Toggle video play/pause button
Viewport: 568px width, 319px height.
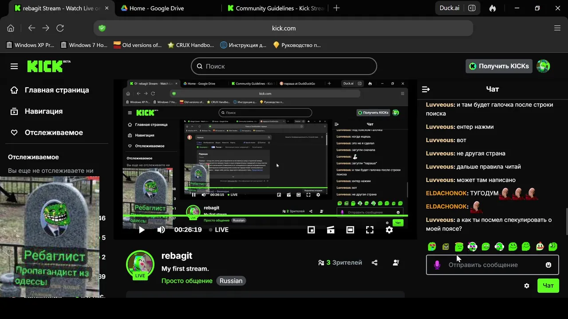point(142,230)
